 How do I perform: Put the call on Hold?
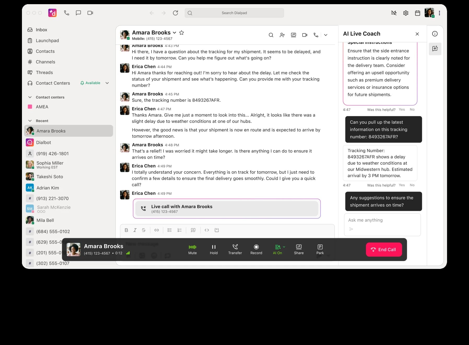[214, 249]
